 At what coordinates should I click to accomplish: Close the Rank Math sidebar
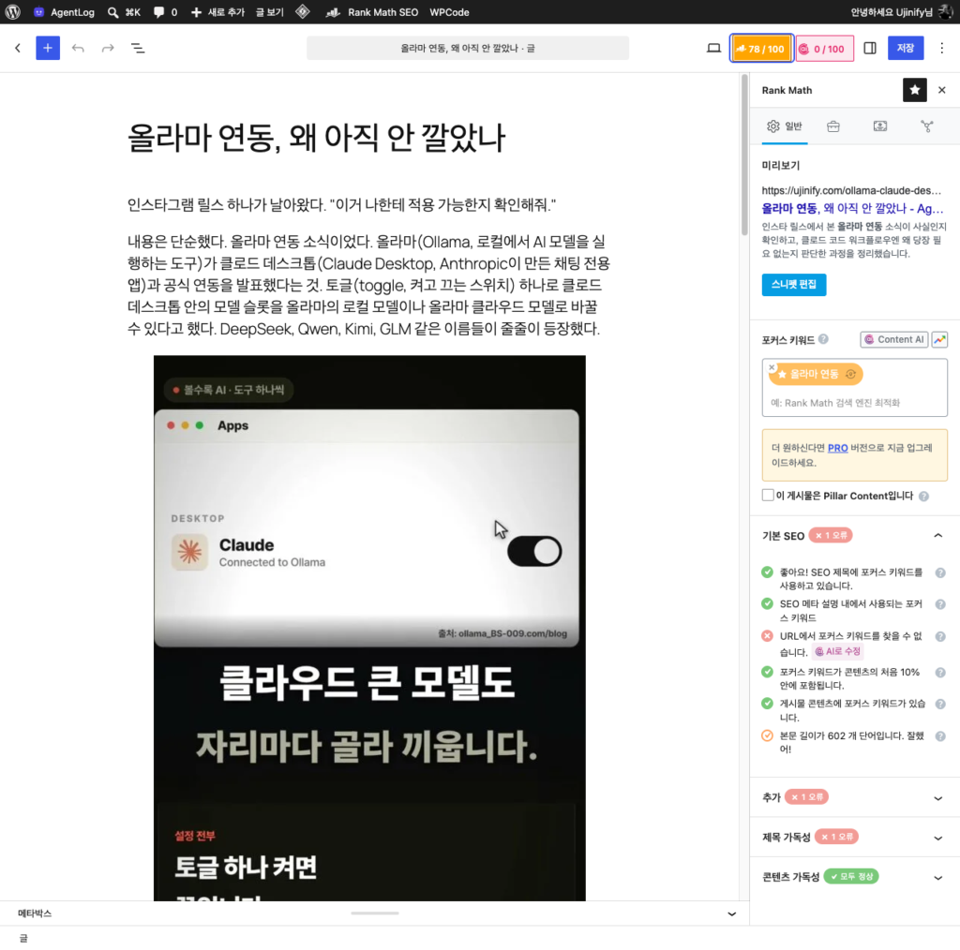(941, 90)
